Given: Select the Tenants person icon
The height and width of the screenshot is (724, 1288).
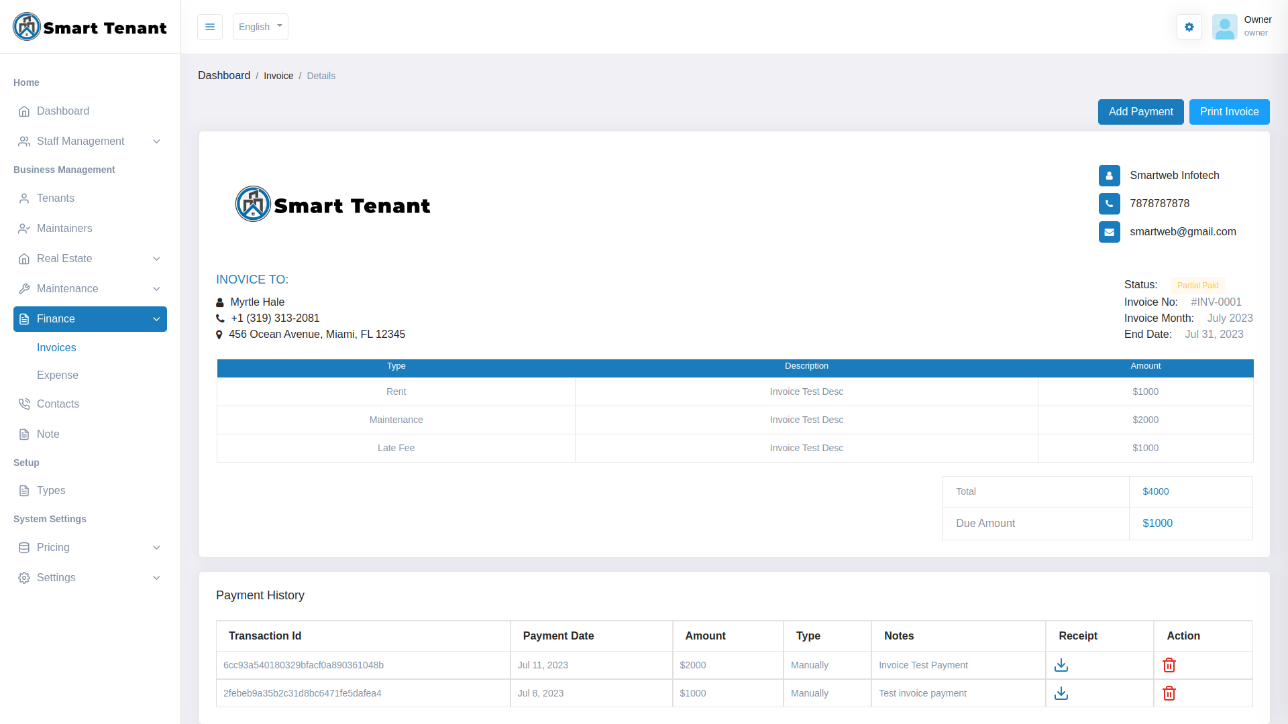Looking at the screenshot, I should point(24,198).
